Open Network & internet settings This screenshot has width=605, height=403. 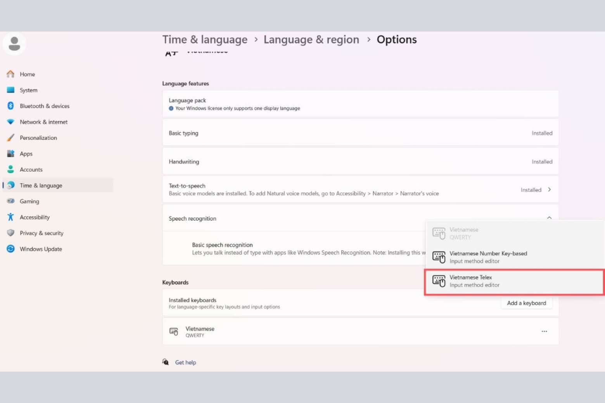click(x=43, y=122)
